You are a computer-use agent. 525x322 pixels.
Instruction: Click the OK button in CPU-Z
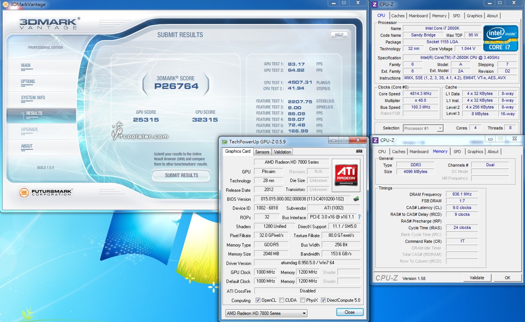(x=507, y=278)
